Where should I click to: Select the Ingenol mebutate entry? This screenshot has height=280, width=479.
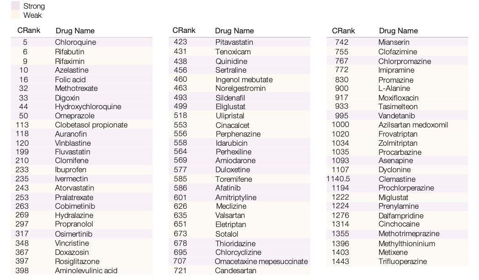(x=244, y=79)
